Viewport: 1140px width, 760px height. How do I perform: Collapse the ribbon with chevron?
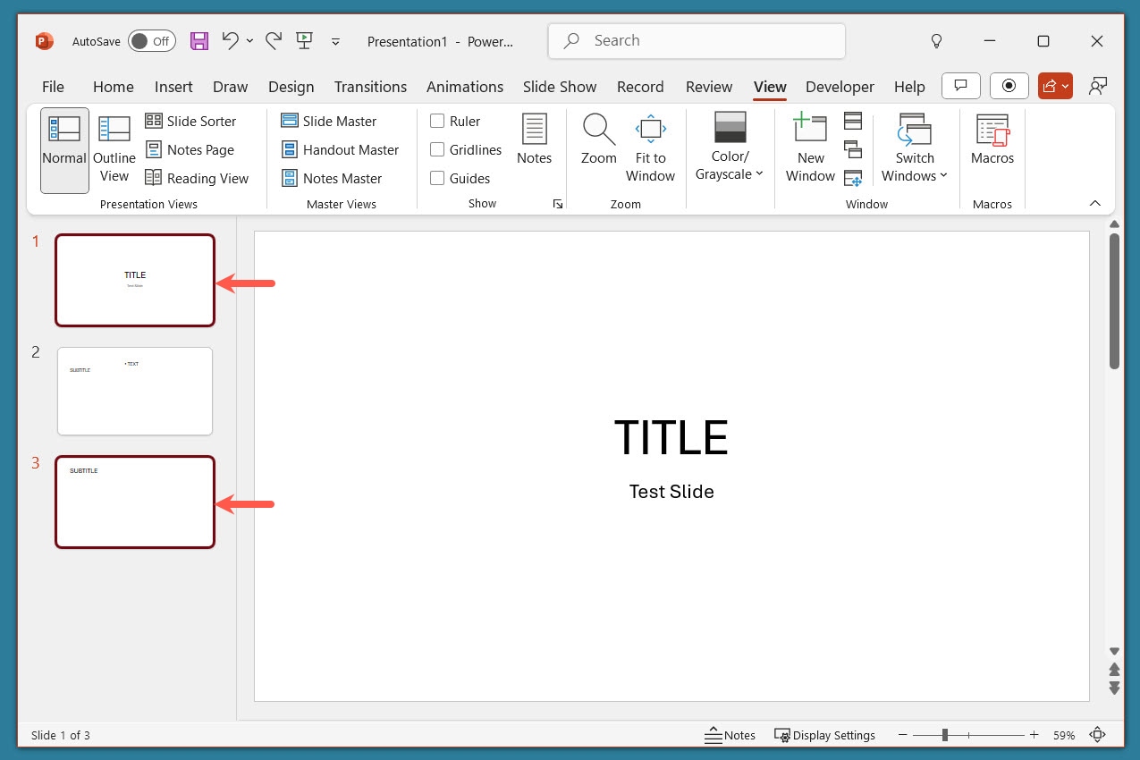(1094, 203)
